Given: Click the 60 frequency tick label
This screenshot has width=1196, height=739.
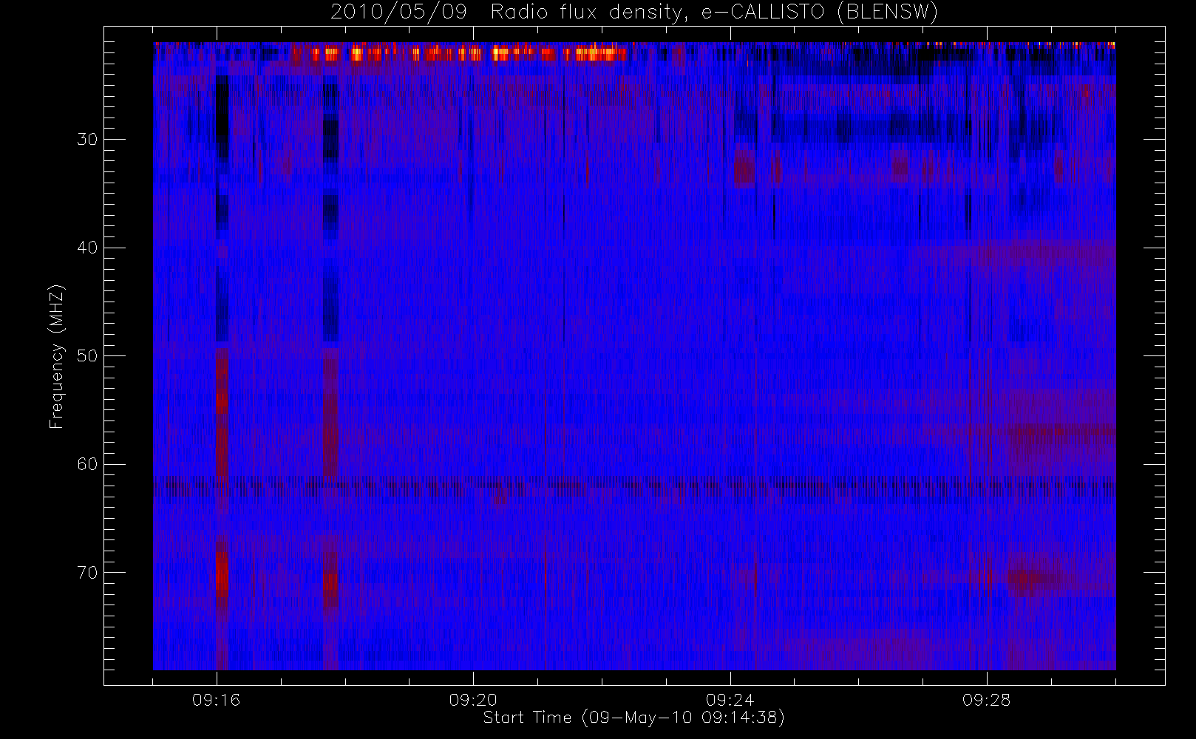Looking at the screenshot, I should (x=87, y=464).
